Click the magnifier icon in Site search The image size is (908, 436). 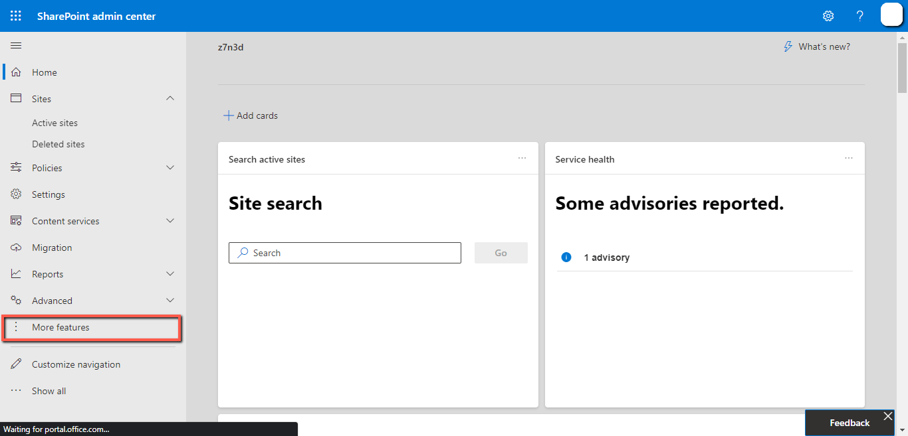pos(243,253)
